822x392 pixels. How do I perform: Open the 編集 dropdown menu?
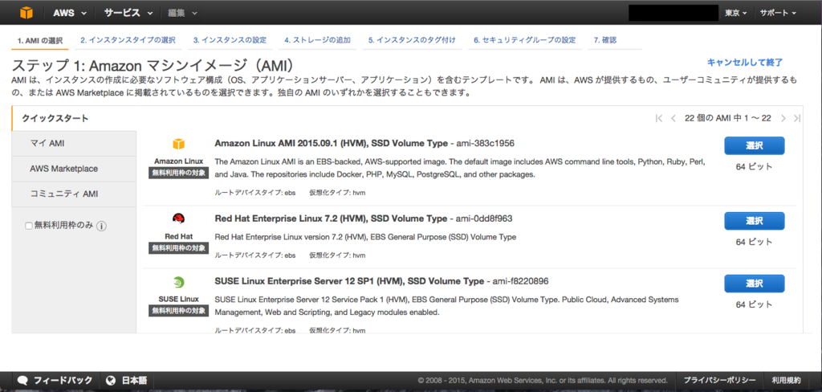tap(182, 13)
